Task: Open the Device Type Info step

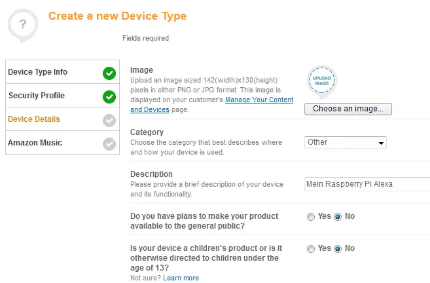Action: pos(63,72)
